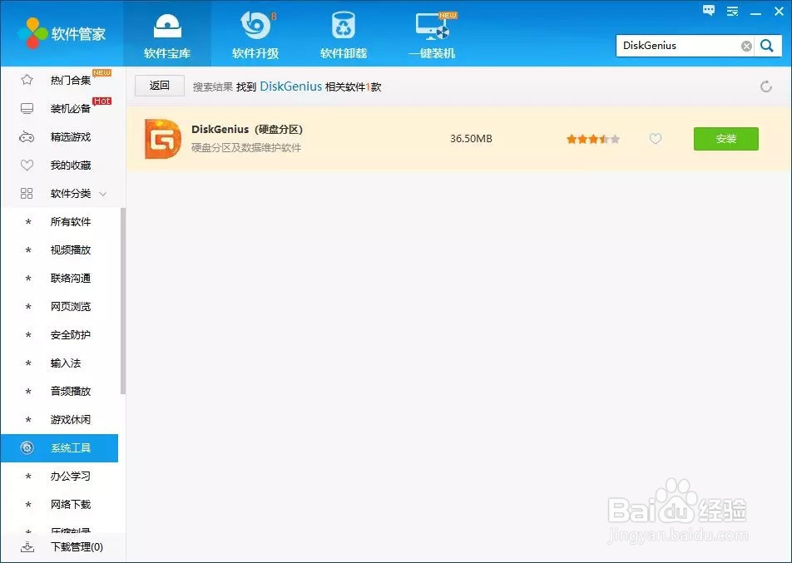792x563 pixels.
Task: Open the main menu icon in title bar
Action: click(x=732, y=11)
